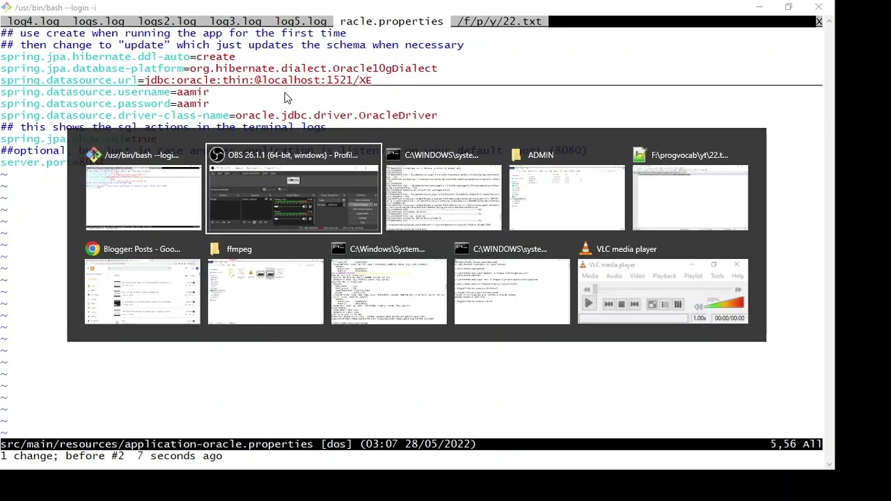
Task: Select the VLC cone icon in the switcher
Action: (x=585, y=249)
